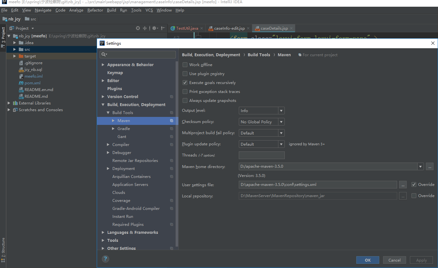Viewport: 438px width, 268px height.
Task: Click the jcy_nb.sql file icon
Action: pos(21,70)
